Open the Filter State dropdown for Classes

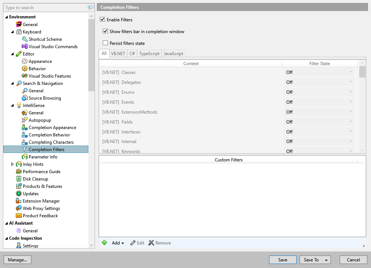350,72
